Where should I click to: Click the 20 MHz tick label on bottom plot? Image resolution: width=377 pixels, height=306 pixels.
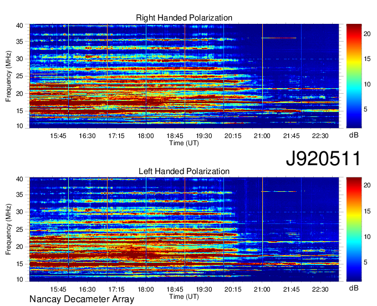pyautogui.click(x=20, y=247)
